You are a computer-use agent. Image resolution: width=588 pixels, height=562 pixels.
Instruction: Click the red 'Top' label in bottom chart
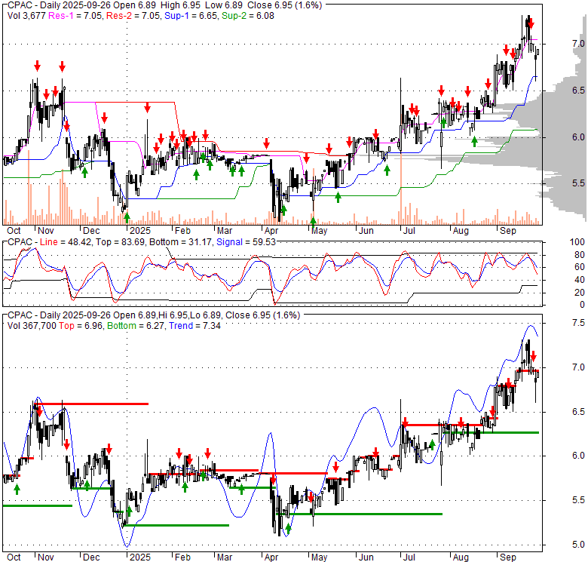pyautogui.click(x=66, y=326)
